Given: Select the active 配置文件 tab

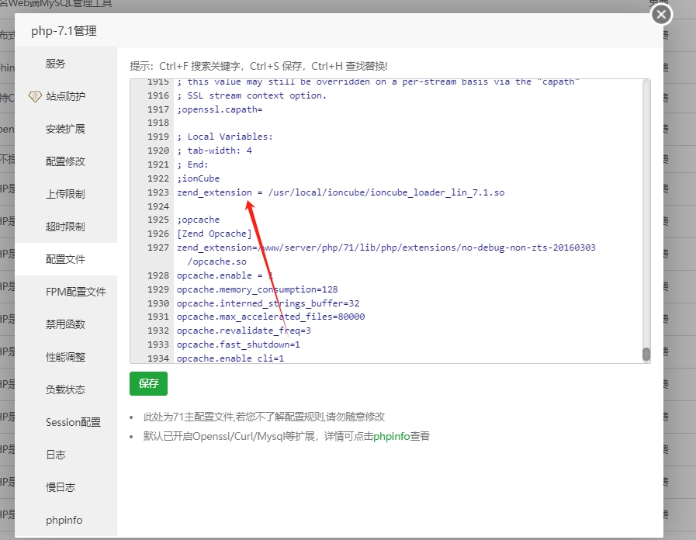Looking at the screenshot, I should (65, 259).
